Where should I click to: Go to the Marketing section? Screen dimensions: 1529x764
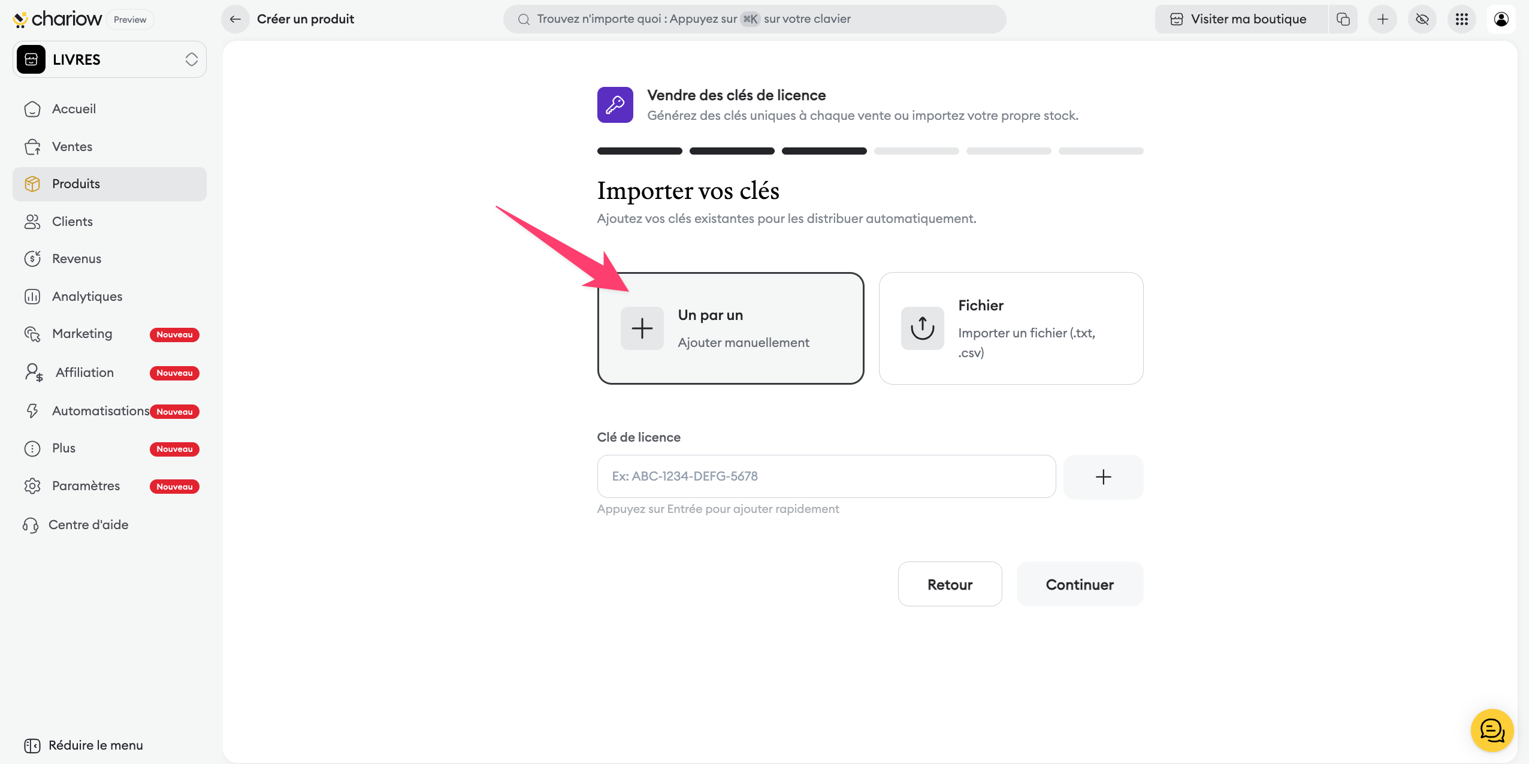pyautogui.click(x=82, y=334)
